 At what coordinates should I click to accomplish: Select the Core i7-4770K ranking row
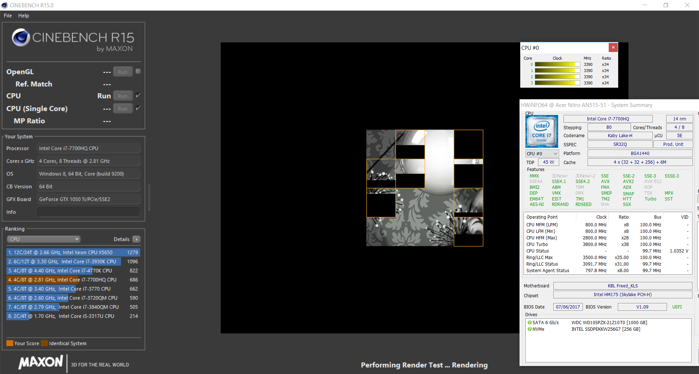tap(73, 271)
